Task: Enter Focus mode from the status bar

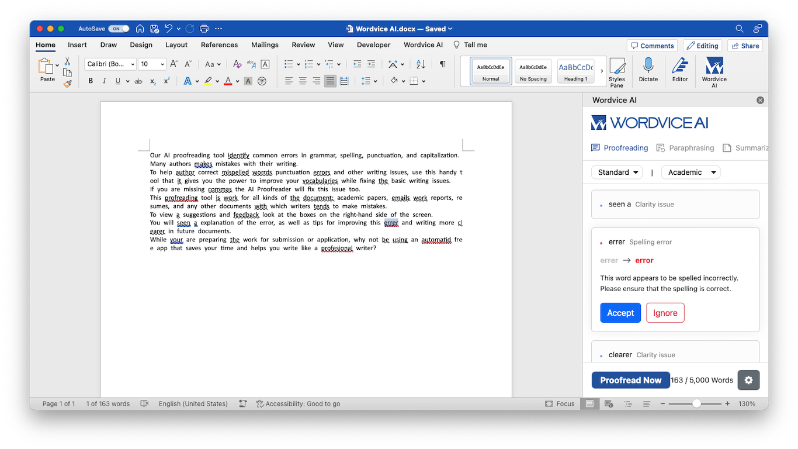Action: click(x=560, y=404)
